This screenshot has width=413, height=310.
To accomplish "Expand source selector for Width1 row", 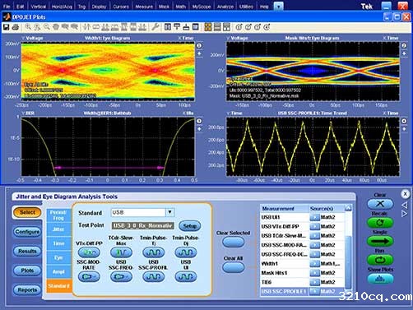I will 314,264.
